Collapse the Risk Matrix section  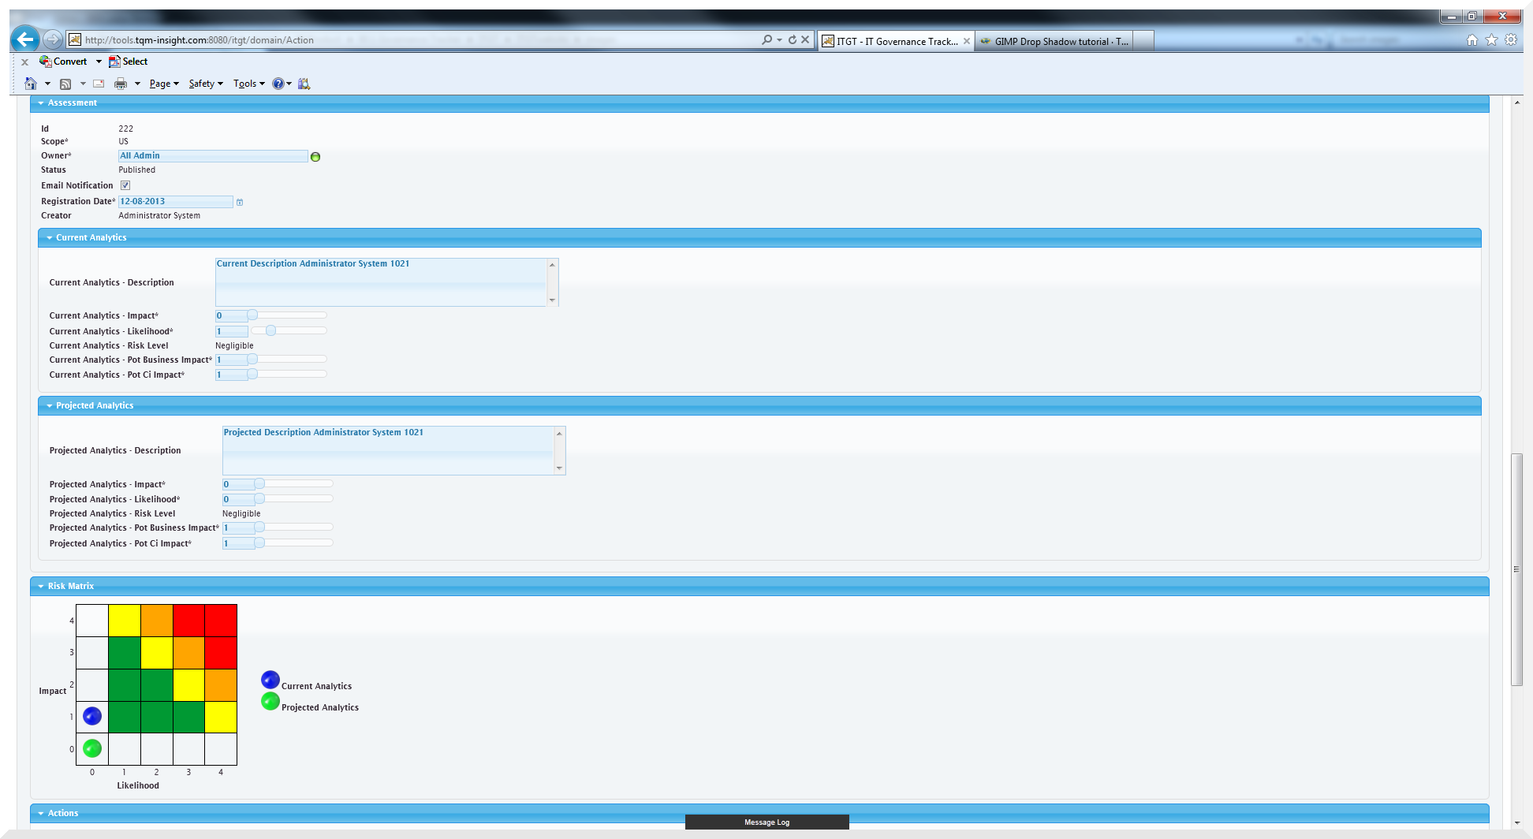[x=41, y=585]
